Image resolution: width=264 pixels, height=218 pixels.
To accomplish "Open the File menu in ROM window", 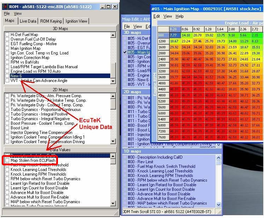I will [x=7, y=13].
